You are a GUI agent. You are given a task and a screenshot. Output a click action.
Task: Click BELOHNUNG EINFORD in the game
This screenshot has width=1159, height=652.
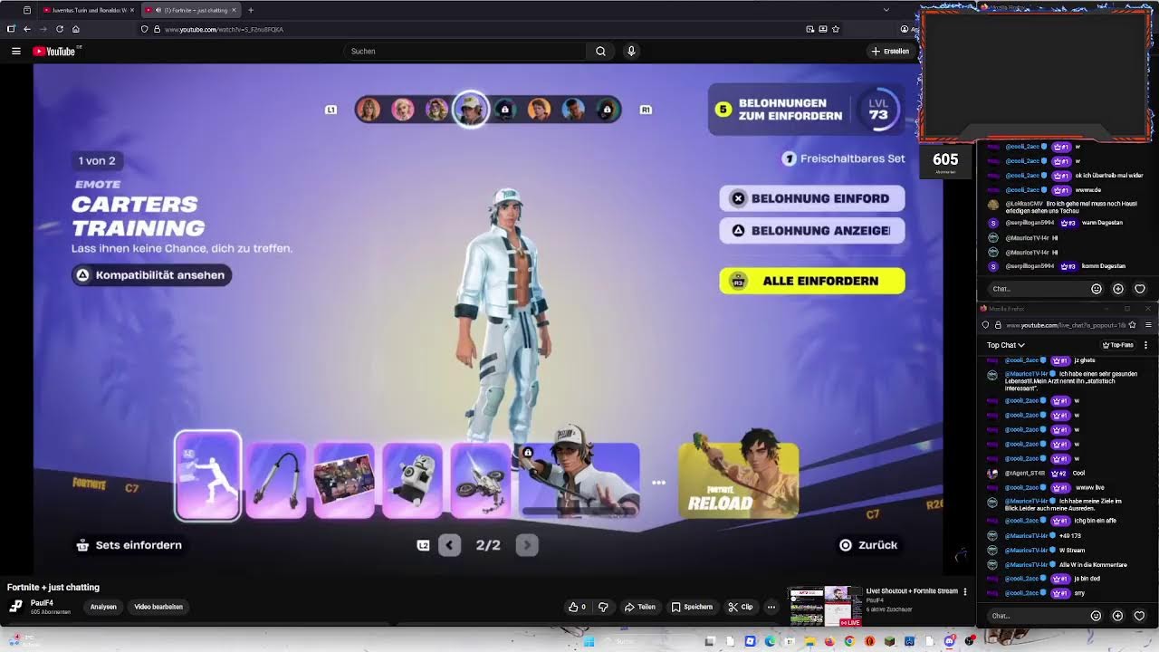click(x=812, y=198)
